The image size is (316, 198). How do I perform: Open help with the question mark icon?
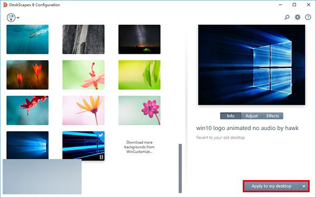pos(308,17)
